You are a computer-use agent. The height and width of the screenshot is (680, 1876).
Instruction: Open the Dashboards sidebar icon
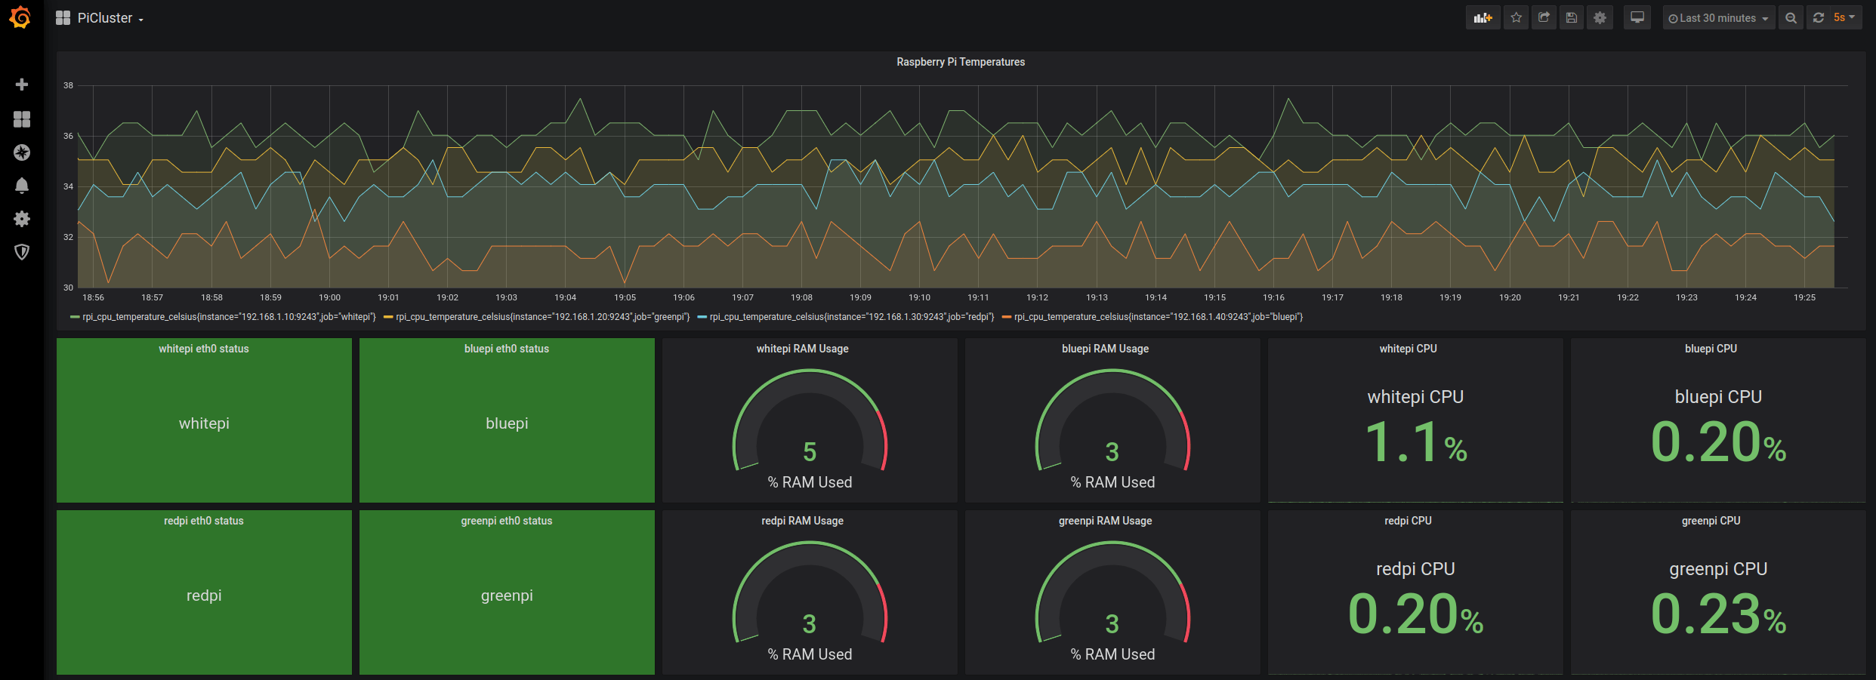21,119
